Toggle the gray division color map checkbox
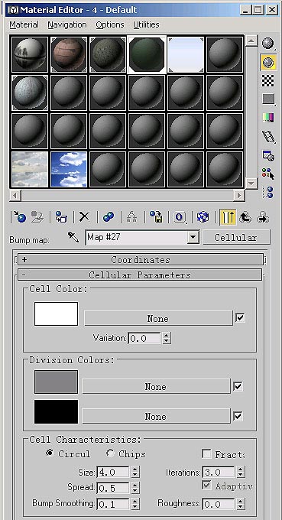This screenshot has height=520, width=282. pos(238,386)
